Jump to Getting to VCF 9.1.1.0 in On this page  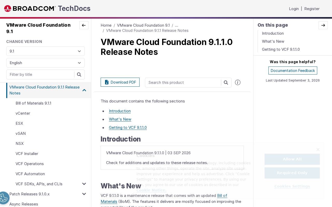click(x=281, y=49)
